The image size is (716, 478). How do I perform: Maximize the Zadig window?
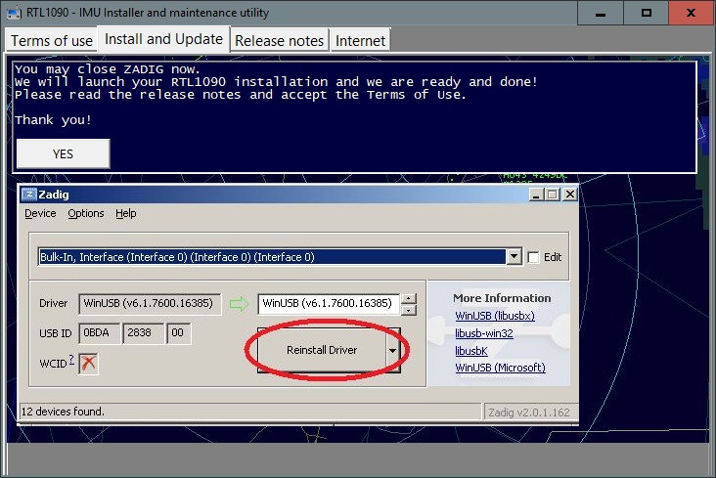(x=553, y=195)
